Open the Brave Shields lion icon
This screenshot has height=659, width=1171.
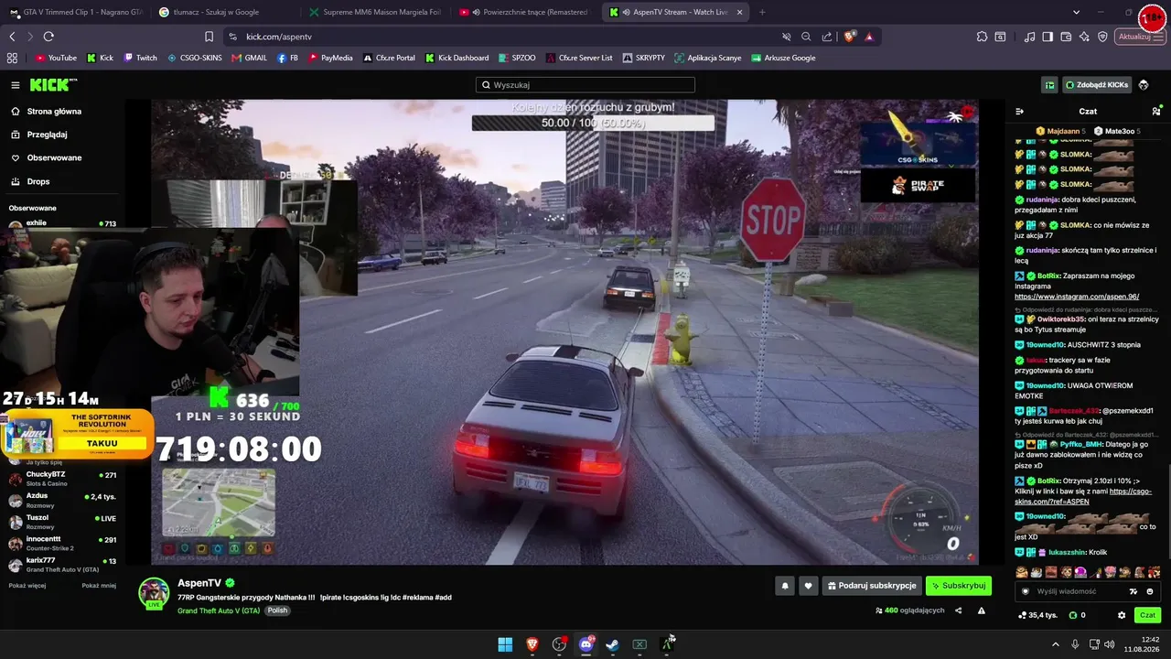(850, 37)
